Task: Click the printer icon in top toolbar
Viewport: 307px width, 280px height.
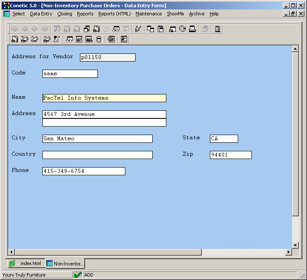Action: [x=192, y=29]
